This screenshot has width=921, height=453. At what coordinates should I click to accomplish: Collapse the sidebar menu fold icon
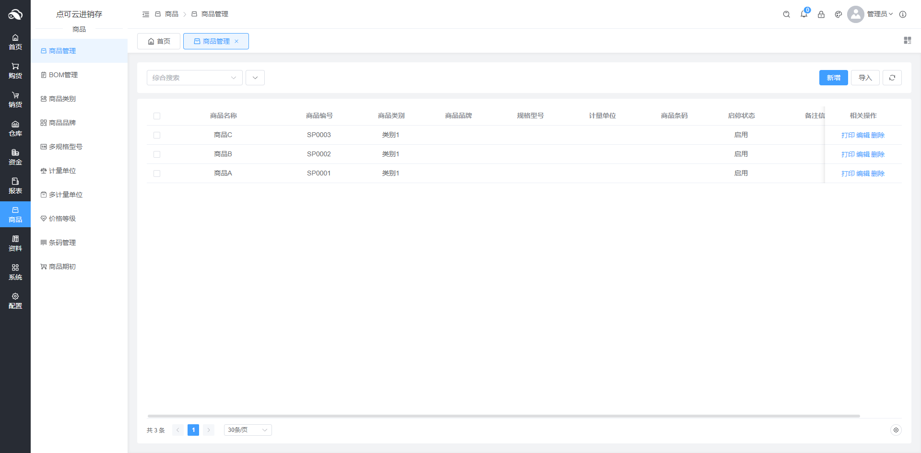tap(146, 14)
